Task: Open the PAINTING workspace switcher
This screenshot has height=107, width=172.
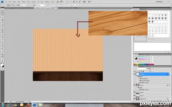Action: (160, 2)
